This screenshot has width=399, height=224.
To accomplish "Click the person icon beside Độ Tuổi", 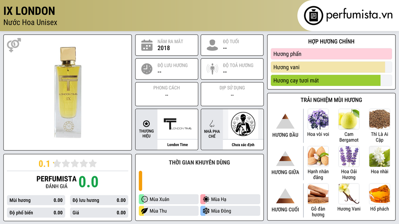I will [x=212, y=45].
